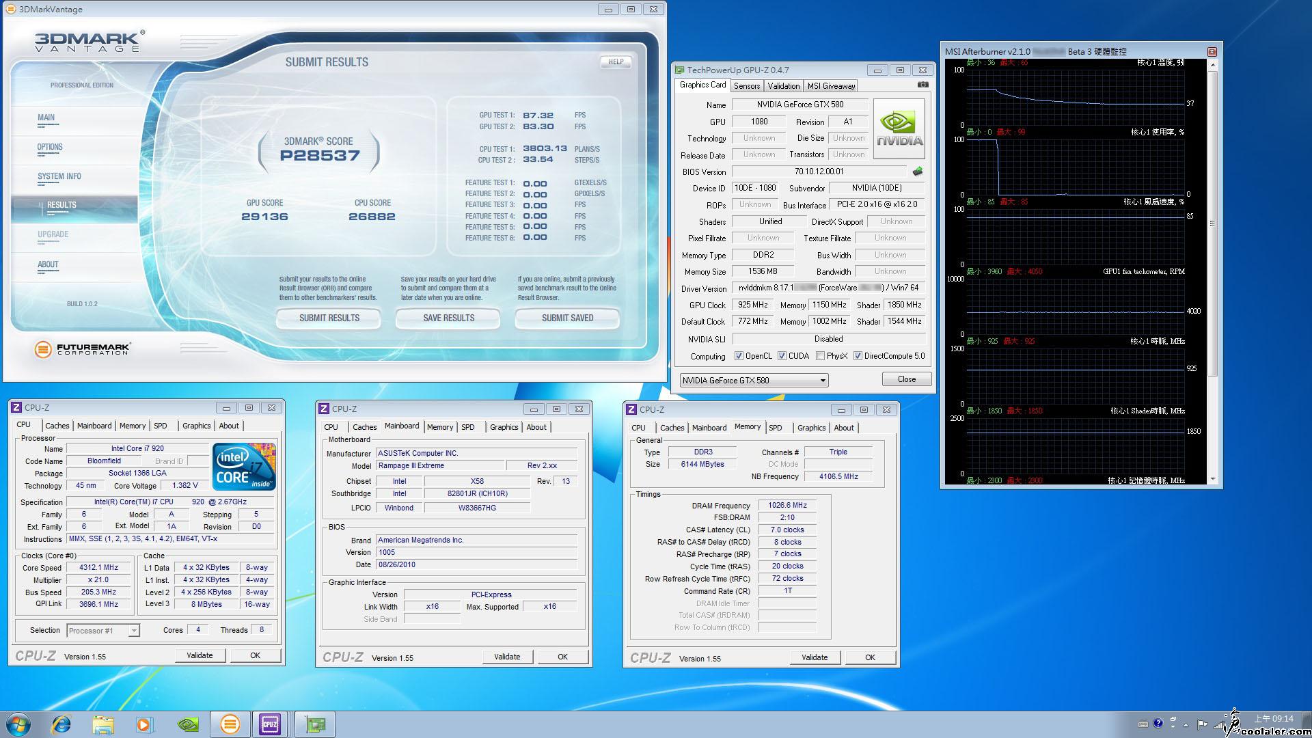1312x738 pixels.
Task: Open Internet Explorer from the taskbar
Action: [x=61, y=724]
